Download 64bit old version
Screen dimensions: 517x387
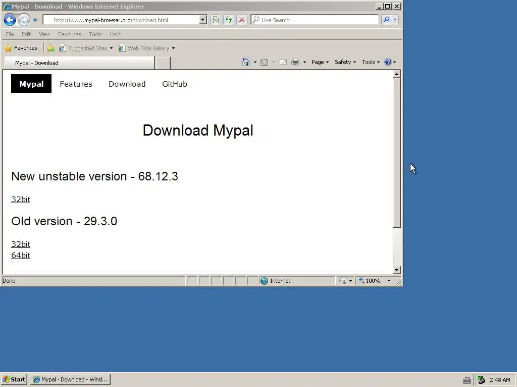21,255
